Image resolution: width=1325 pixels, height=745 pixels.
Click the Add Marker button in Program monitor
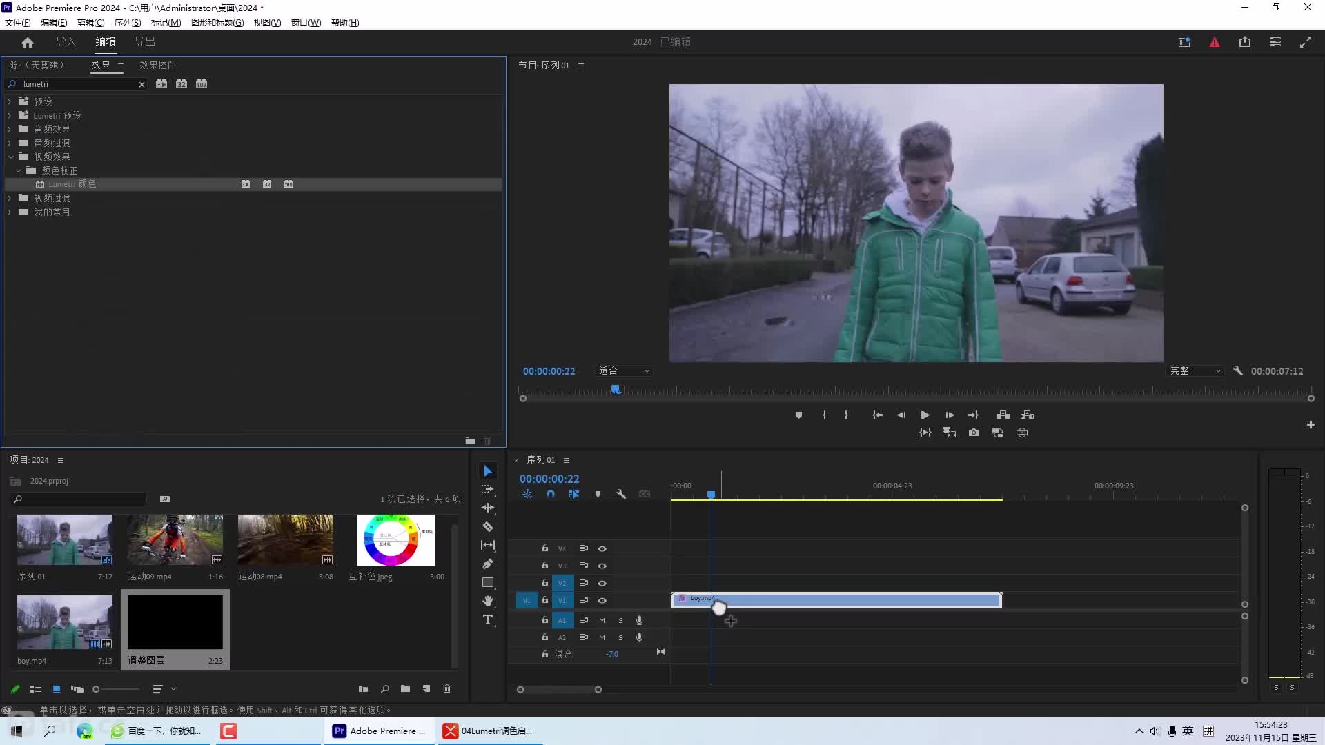pyautogui.click(x=798, y=415)
